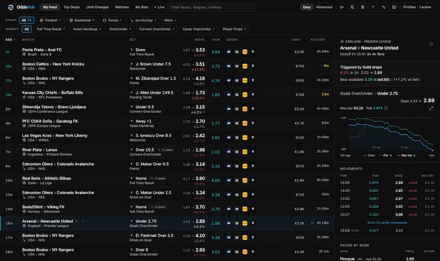Toggle Fair series in chart legend
This screenshot has height=261, width=440.
[x=385, y=156]
